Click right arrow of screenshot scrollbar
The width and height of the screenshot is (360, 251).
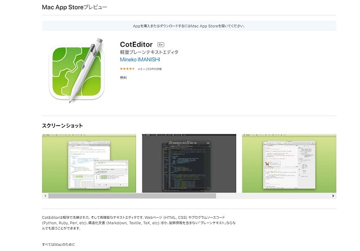tap(333, 196)
